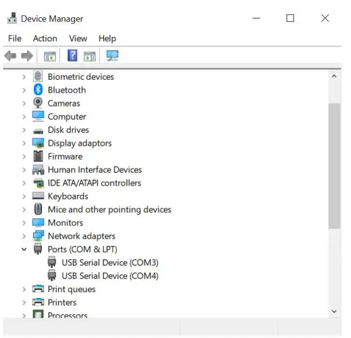Select Mice and other pointing devices
The image size is (351, 338).
(x=109, y=209)
